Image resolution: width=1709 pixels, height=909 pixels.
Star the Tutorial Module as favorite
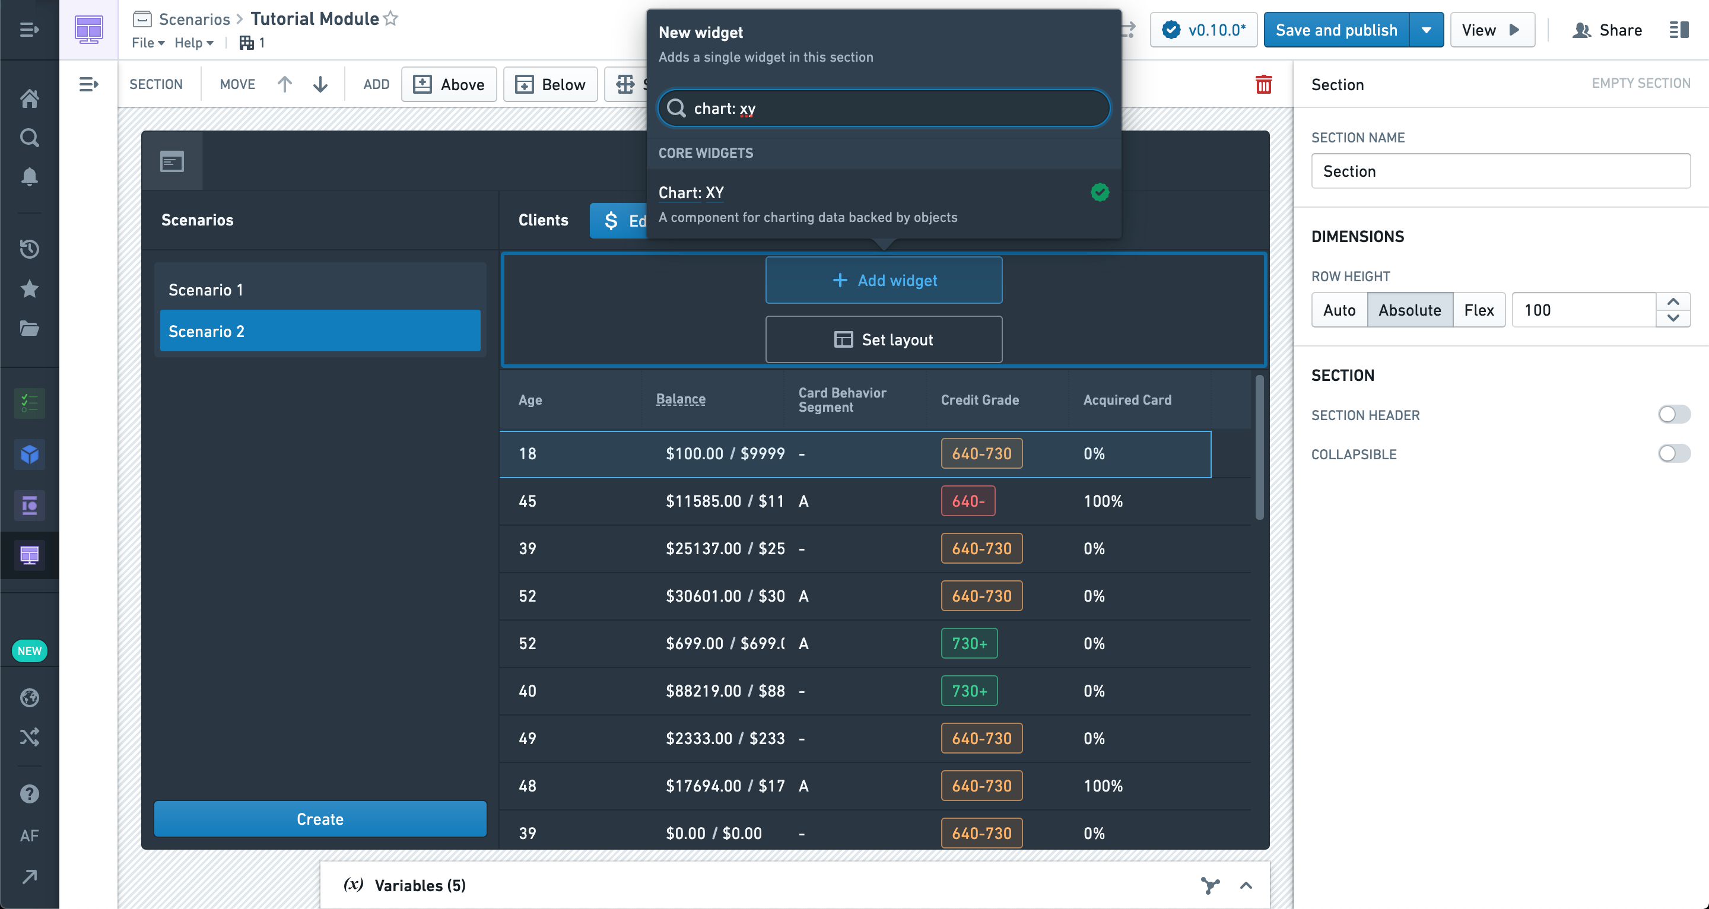pyautogui.click(x=391, y=18)
